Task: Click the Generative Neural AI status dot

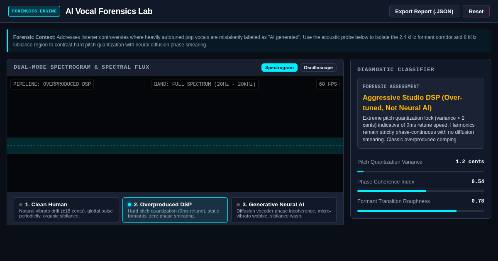Action: click(238, 205)
